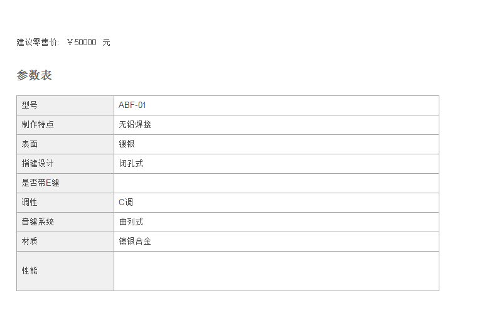Click the 无铅焊接 value cell
This screenshot has width=477, height=315.
[277, 125]
